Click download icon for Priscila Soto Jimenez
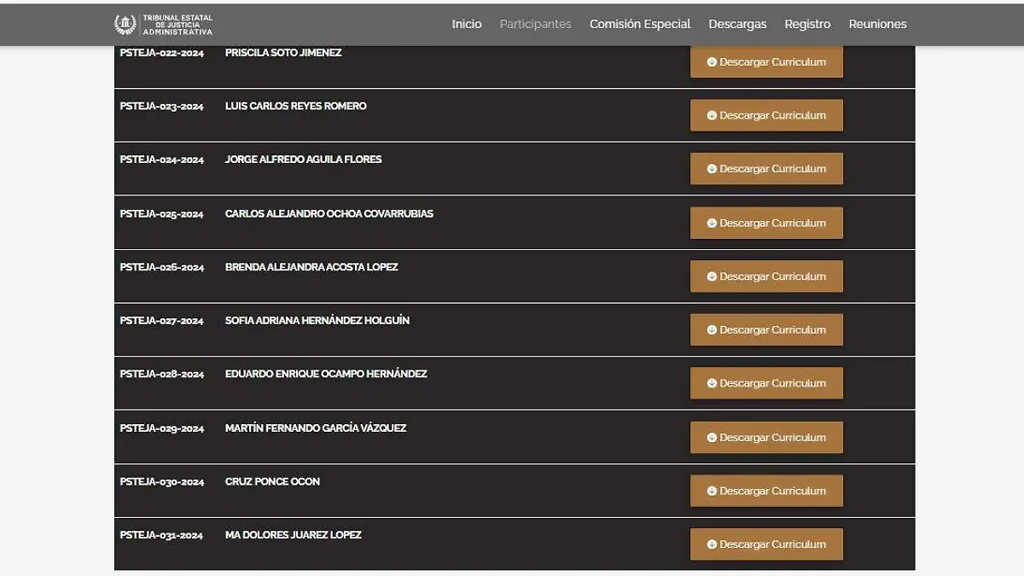The width and height of the screenshot is (1024, 576). coord(712,62)
